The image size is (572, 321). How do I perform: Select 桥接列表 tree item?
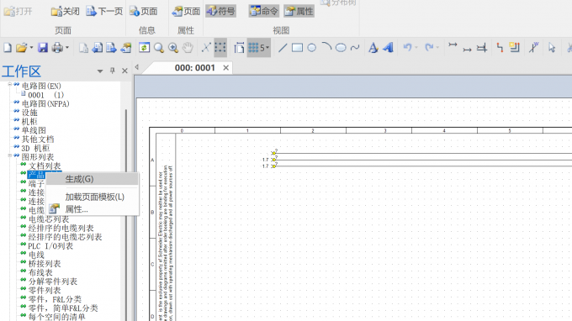(x=45, y=263)
